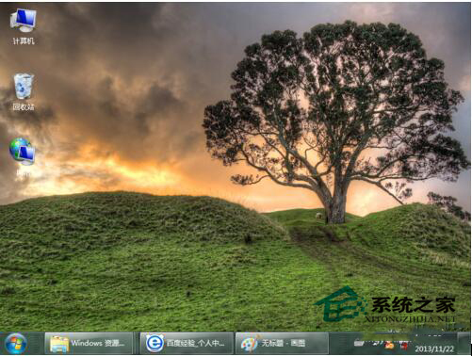This screenshot has height=356, width=472.
Task: Open calendar from the 2013/11/22 date
Action: [434, 348]
